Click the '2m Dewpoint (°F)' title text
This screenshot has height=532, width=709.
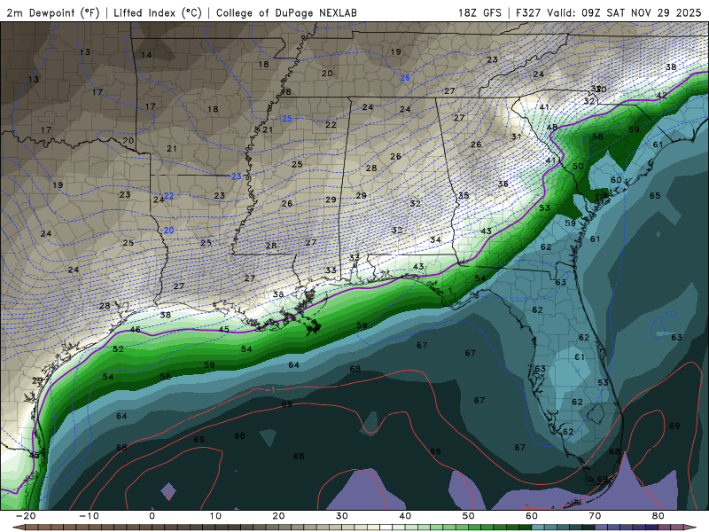pyautogui.click(x=52, y=12)
